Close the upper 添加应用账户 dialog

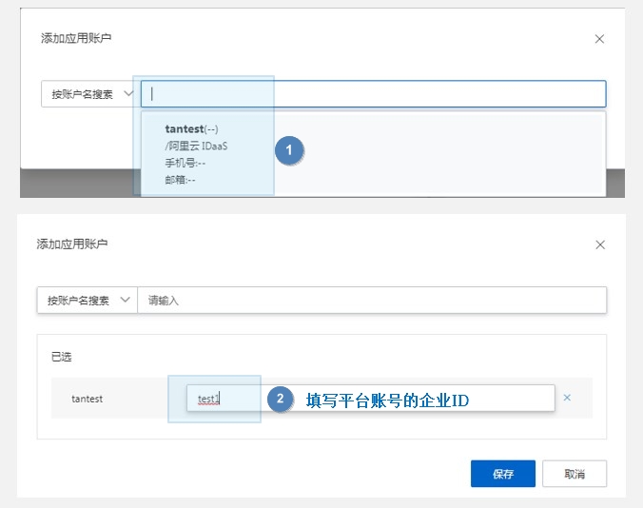coord(599,39)
